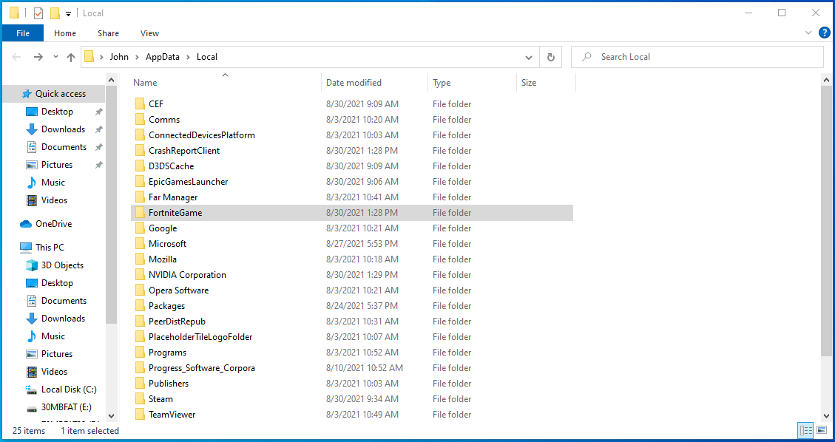Expand the ribbon using the chevron

[x=808, y=33]
